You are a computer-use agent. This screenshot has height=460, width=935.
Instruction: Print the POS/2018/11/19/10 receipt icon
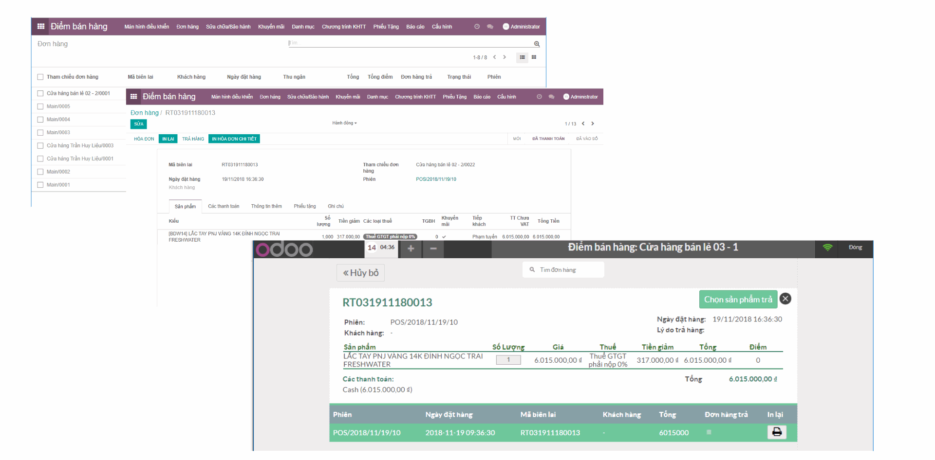777,432
